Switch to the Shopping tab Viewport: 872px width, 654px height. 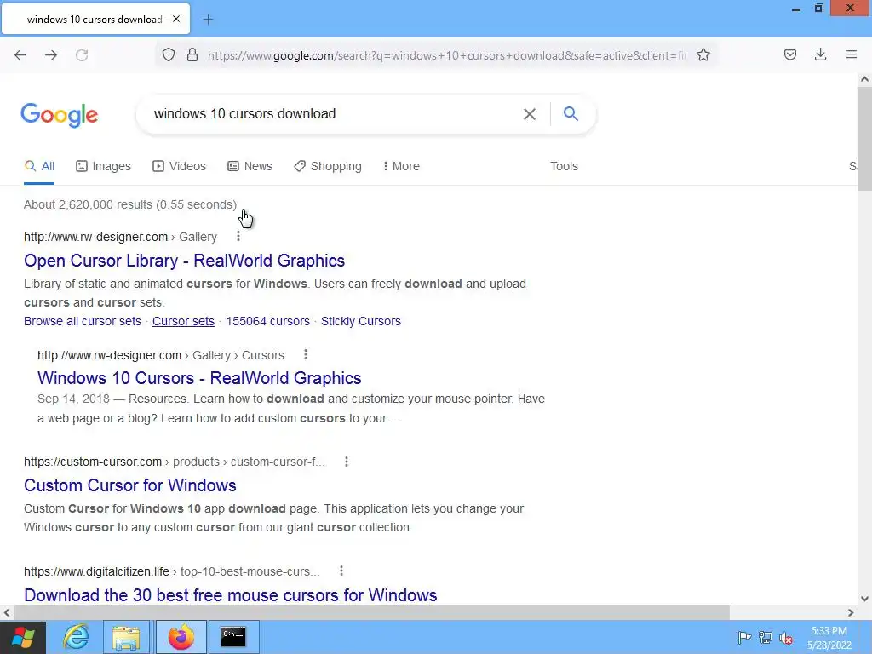(328, 166)
